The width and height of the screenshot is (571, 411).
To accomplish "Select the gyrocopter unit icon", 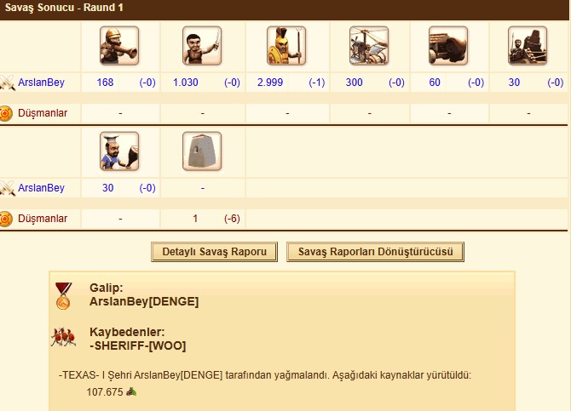I will click(369, 46).
